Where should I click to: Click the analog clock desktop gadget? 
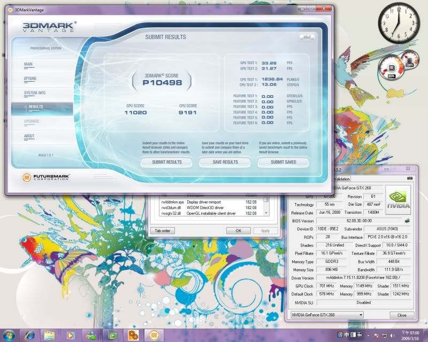[x=399, y=23]
